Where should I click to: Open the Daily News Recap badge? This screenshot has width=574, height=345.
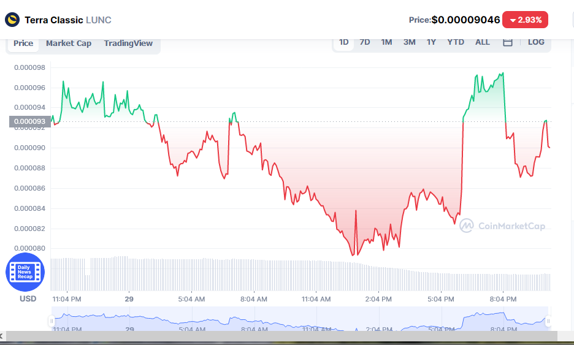coord(25,272)
